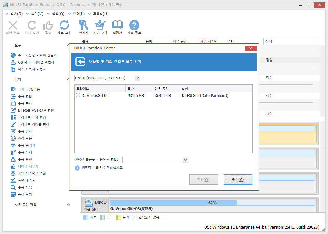
Task: Click the 364.4 GB free space cell
Action: click(x=163, y=96)
